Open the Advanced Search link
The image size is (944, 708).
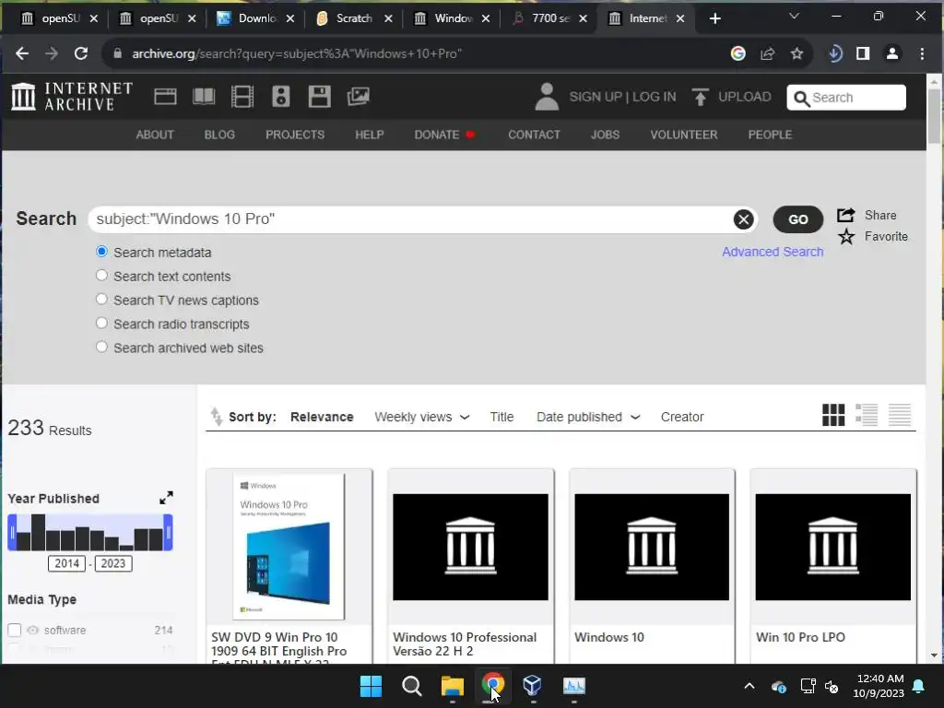(773, 252)
